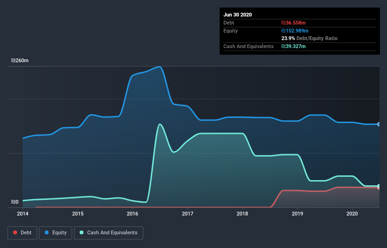This screenshot has height=248, width=387.
Task: Click Cash And Equivalents label in tooltip
Action: pyautogui.click(x=248, y=46)
